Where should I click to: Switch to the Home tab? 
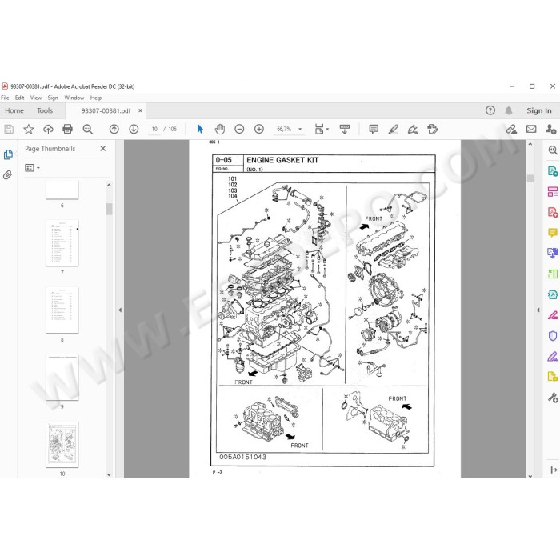[x=14, y=110]
